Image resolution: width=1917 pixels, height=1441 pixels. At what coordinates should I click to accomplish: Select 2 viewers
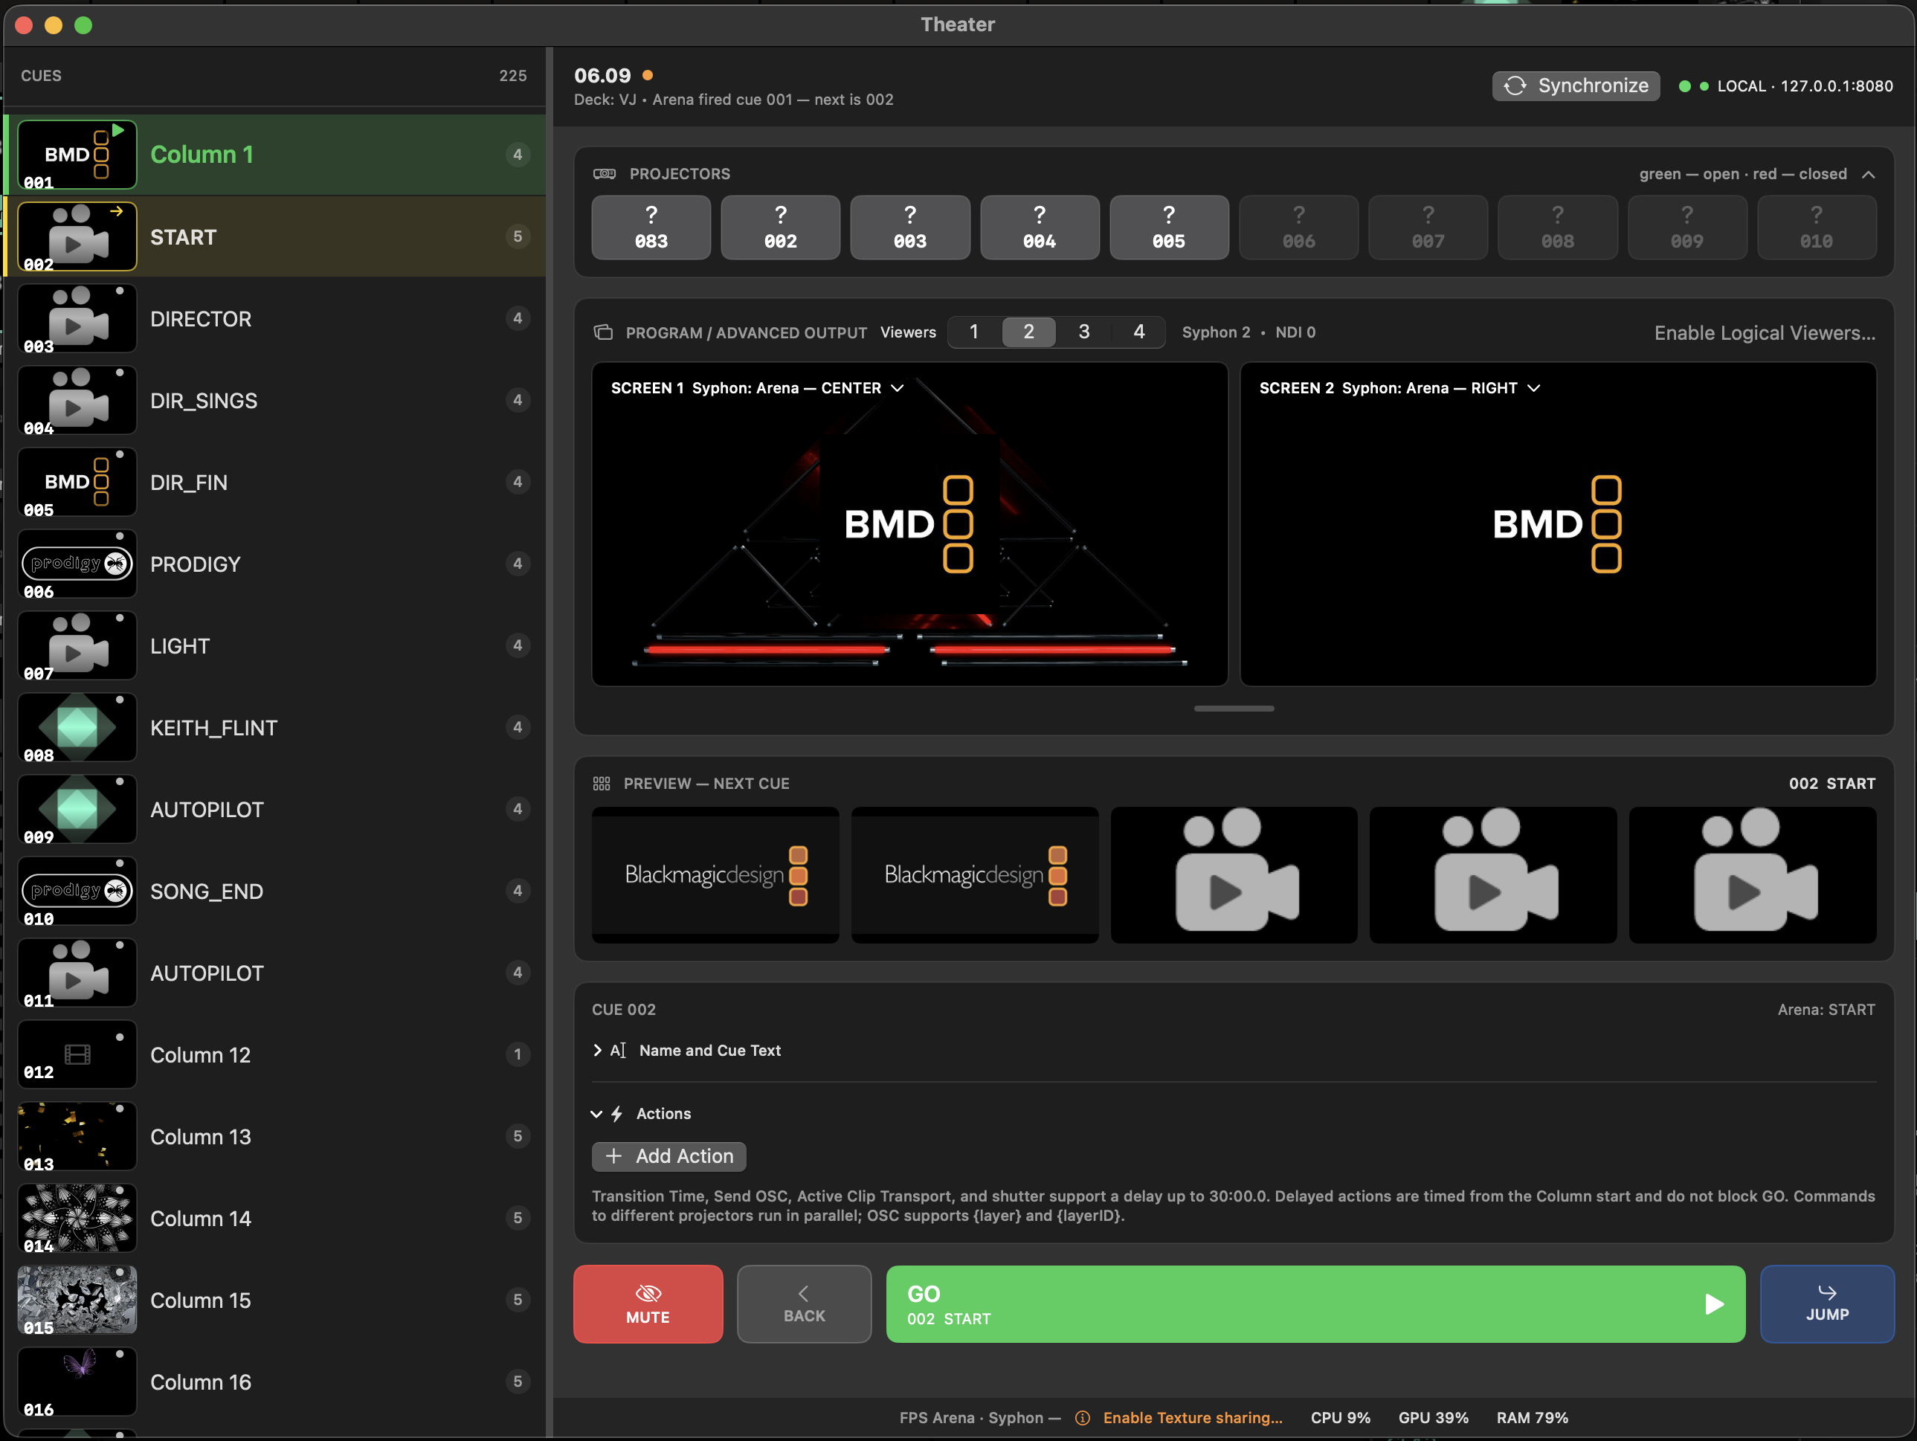pos(1028,332)
